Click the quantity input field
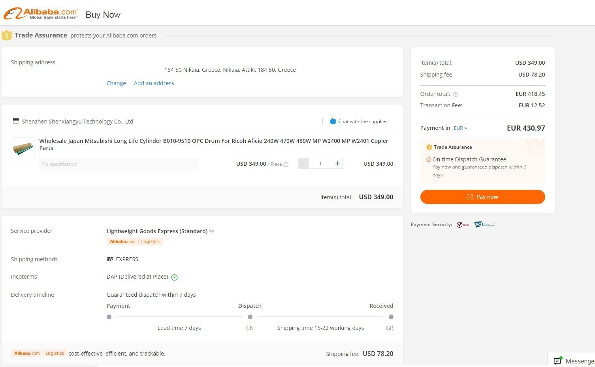This screenshot has width=595, height=367. (320, 163)
